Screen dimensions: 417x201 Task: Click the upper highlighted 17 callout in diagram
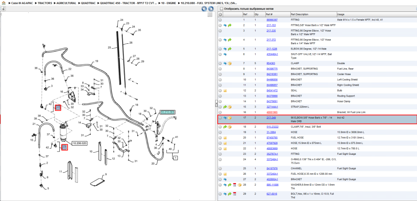pos(58,107)
